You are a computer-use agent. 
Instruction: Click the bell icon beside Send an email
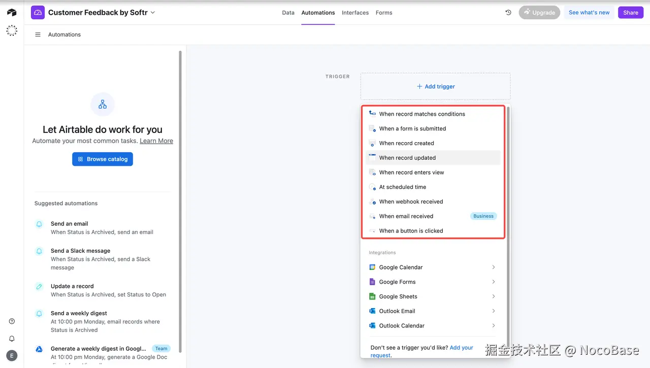39,224
